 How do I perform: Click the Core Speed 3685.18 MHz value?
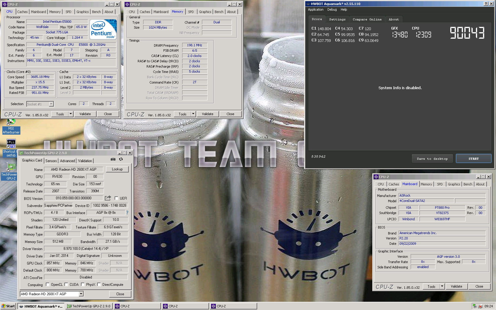coord(40,77)
